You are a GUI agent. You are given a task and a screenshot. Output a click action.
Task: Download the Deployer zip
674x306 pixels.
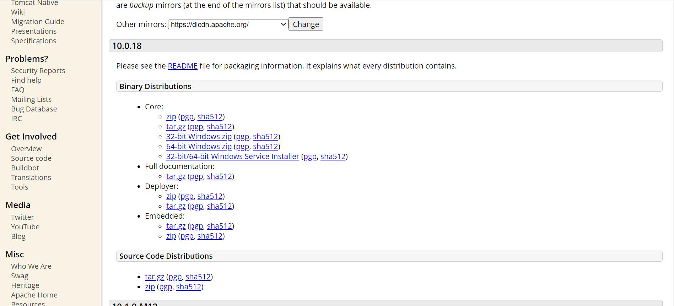(171, 196)
